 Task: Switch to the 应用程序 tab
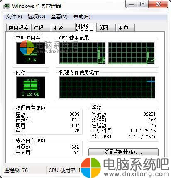coord(19,28)
